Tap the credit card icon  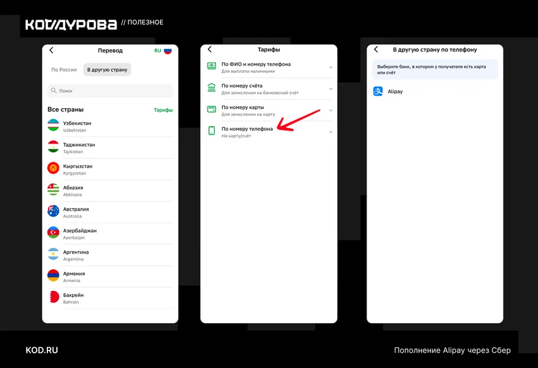tap(211, 109)
